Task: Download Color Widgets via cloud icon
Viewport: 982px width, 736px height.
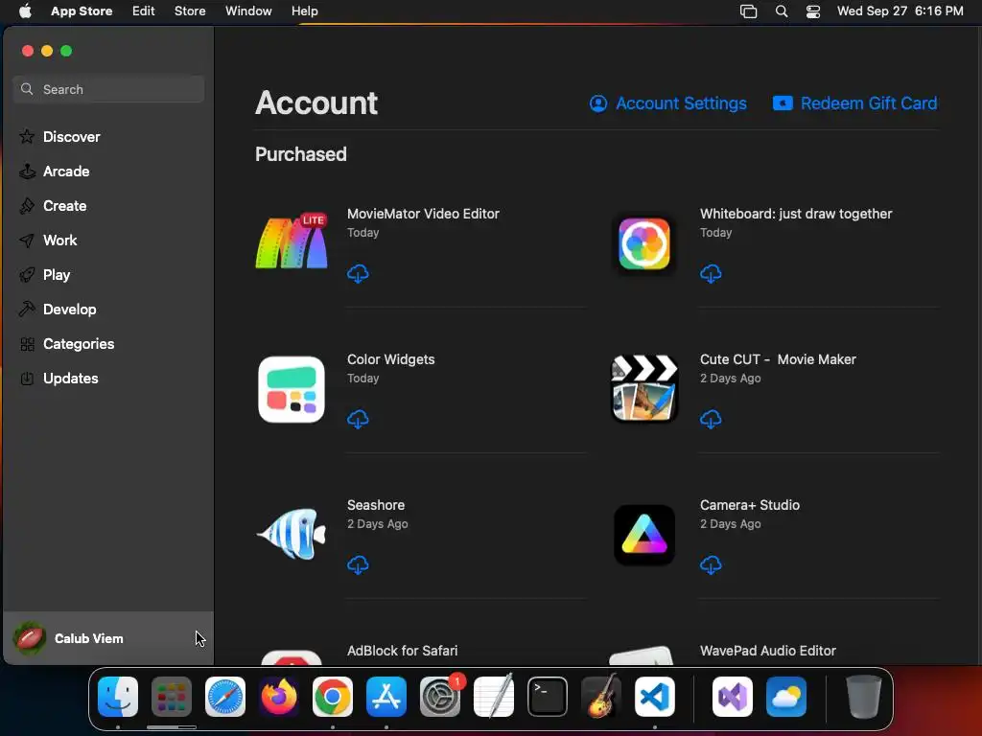Action: pos(358,419)
